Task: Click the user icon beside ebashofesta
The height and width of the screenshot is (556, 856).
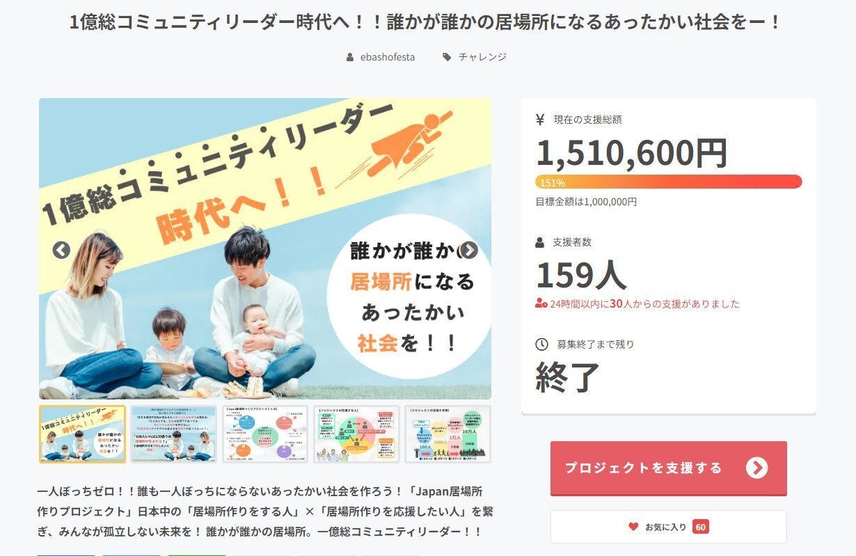Action: click(350, 57)
